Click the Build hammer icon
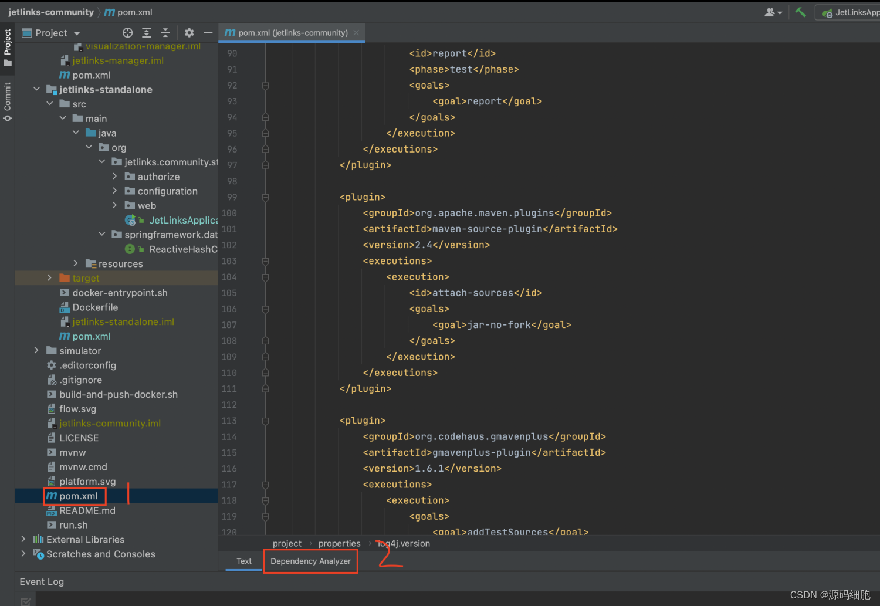The height and width of the screenshot is (606, 880). pos(800,12)
